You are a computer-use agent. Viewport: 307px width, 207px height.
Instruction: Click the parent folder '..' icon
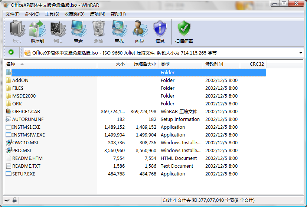8,72
